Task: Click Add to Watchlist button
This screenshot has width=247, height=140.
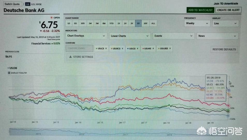Action: tap(200, 10)
